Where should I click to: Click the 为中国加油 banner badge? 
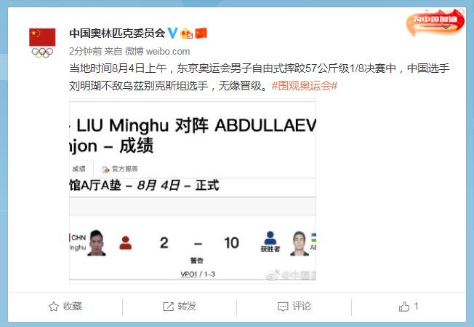[435, 21]
